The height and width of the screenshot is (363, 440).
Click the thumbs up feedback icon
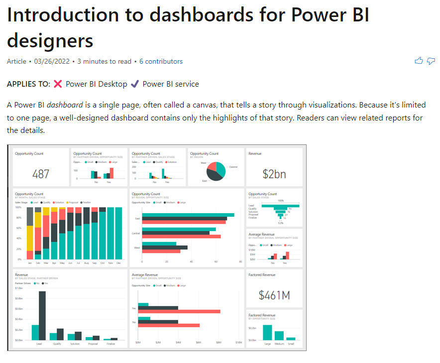pos(419,61)
